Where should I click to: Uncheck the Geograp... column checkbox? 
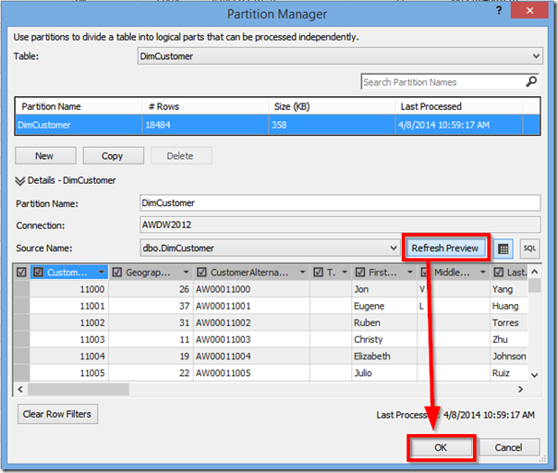[117, 273]
